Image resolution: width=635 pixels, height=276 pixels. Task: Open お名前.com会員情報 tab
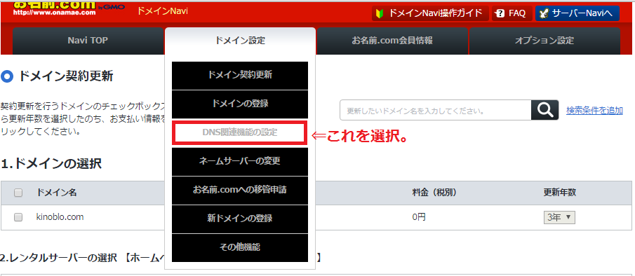point(392,41)
